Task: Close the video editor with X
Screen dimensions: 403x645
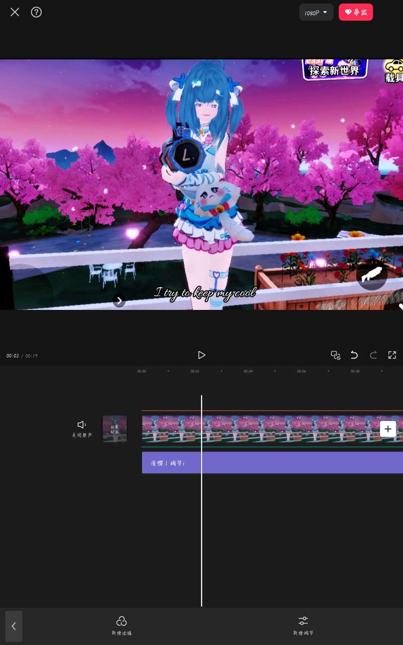Action: 15,12
